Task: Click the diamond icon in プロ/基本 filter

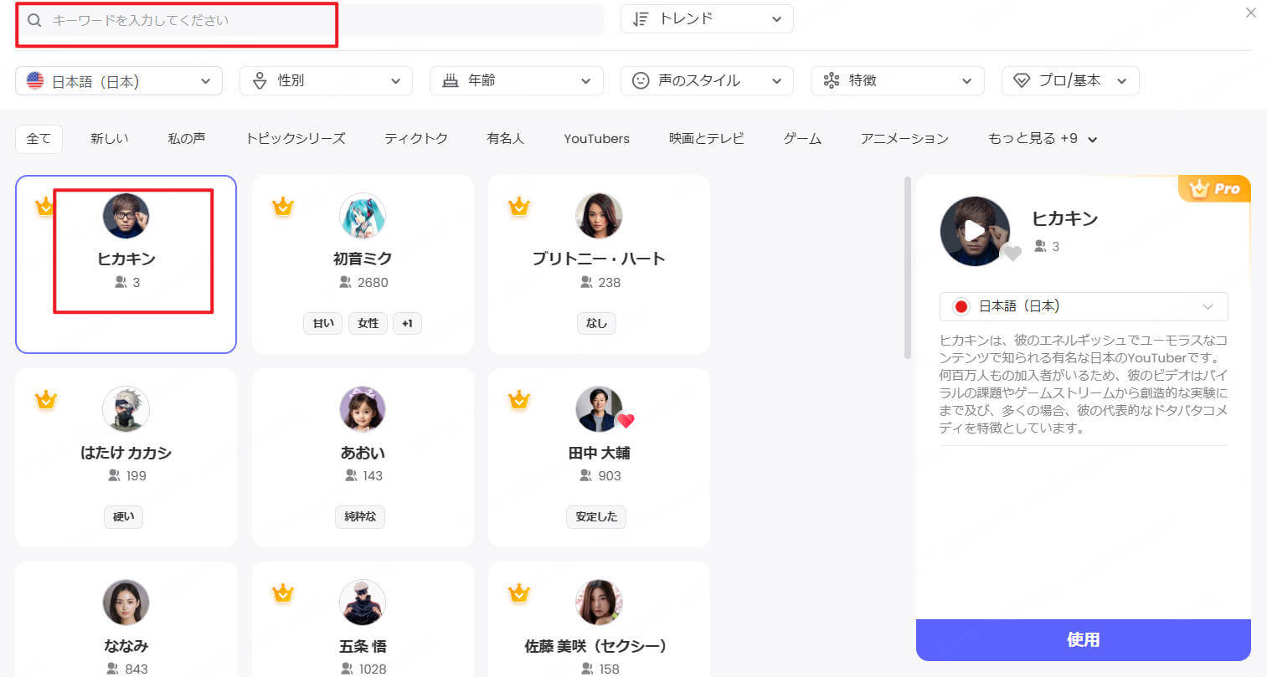Action: point(1022,81)
